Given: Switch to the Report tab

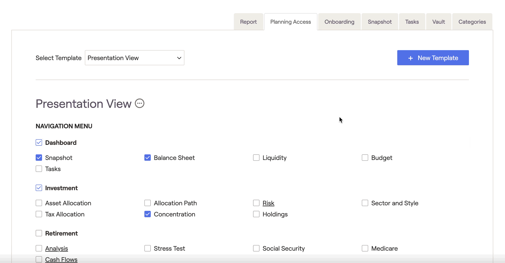Looking at the screenshot, I should (248, 22).
